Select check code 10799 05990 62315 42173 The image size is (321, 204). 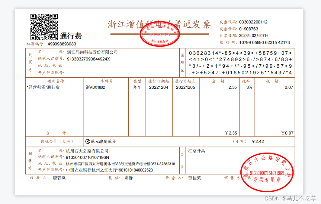click(265, 43)
